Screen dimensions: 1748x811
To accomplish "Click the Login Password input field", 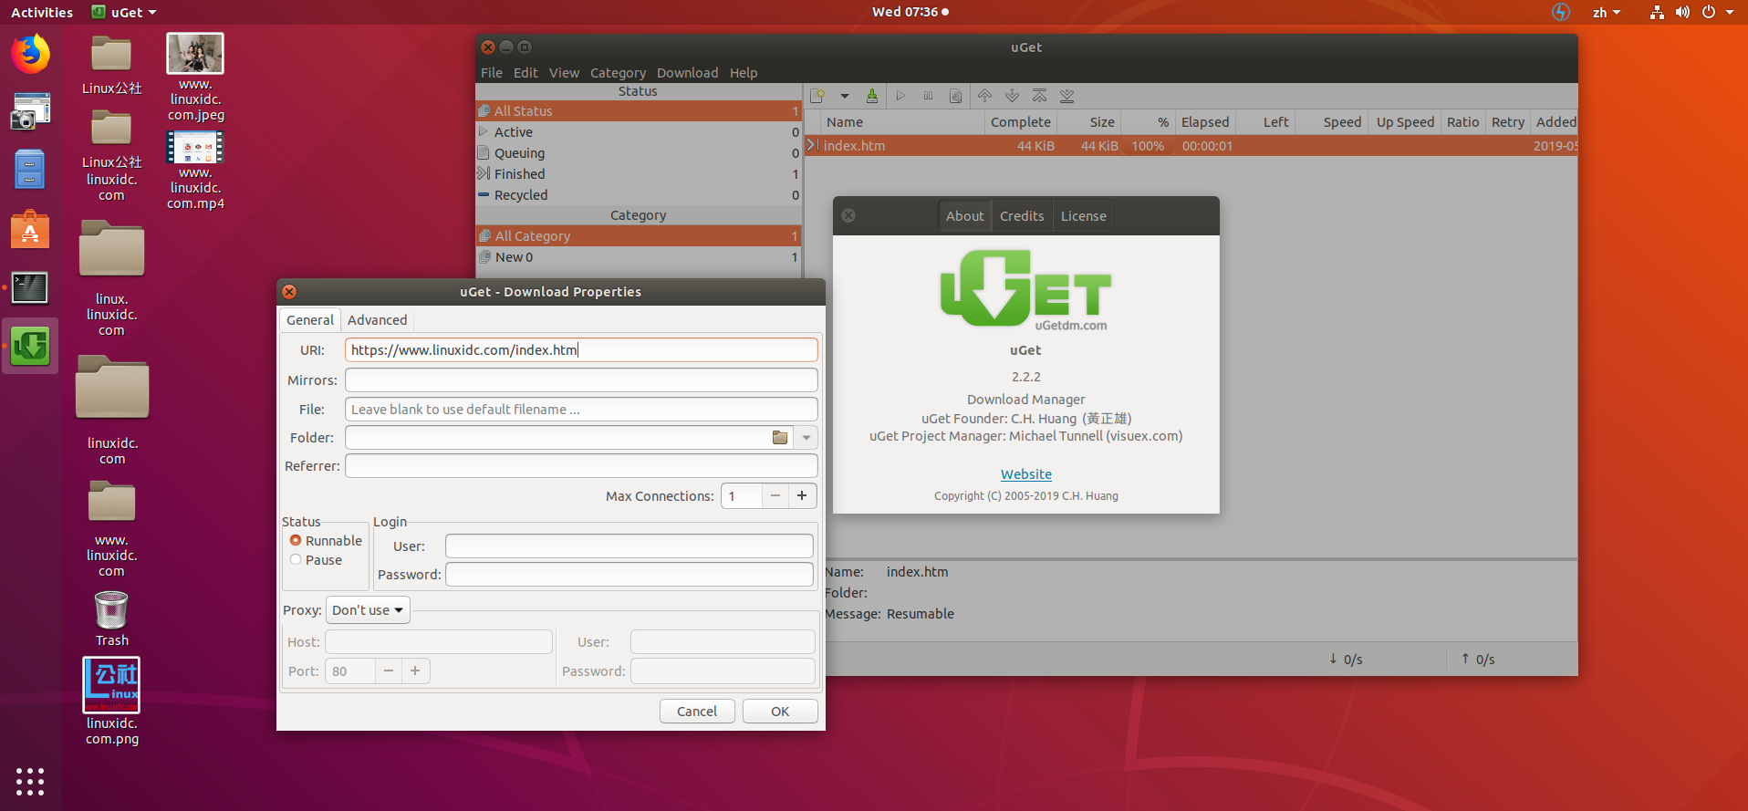I will pyautogui.click(x=629, y=575).
